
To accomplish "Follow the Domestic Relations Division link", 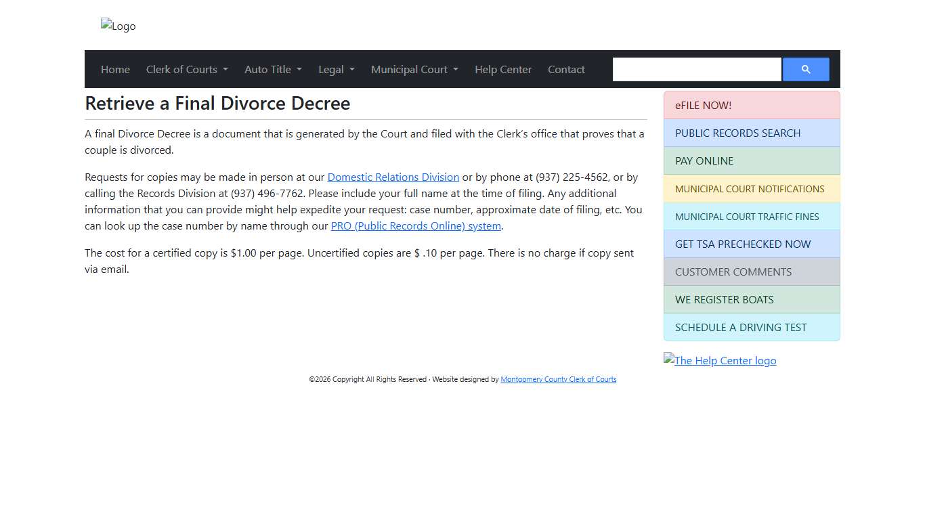I will tap(393, 177).
